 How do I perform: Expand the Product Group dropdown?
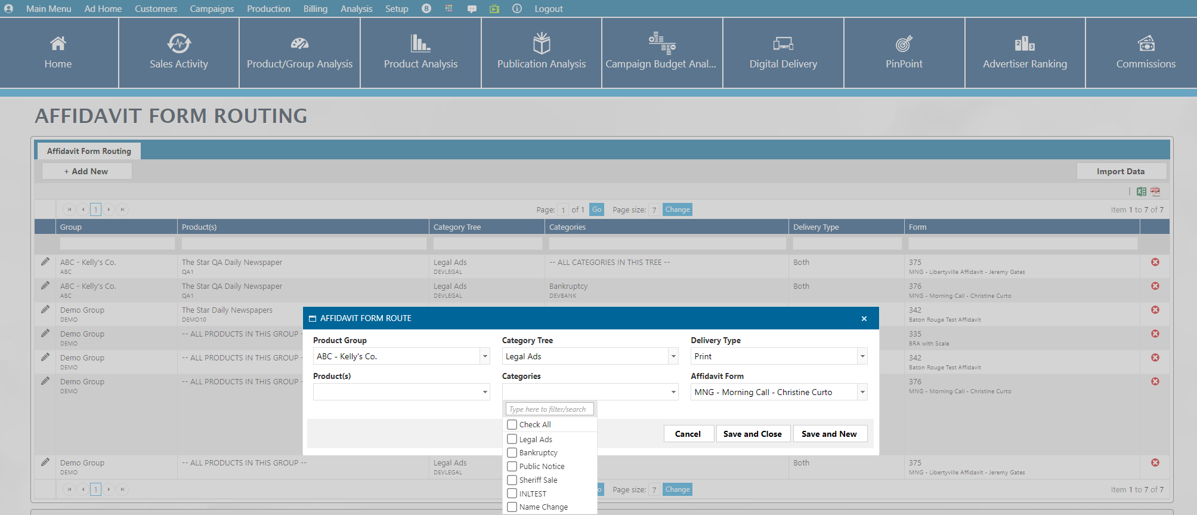click(485, 357)
